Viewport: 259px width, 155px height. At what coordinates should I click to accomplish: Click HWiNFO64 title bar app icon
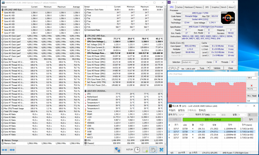(3, 3)
